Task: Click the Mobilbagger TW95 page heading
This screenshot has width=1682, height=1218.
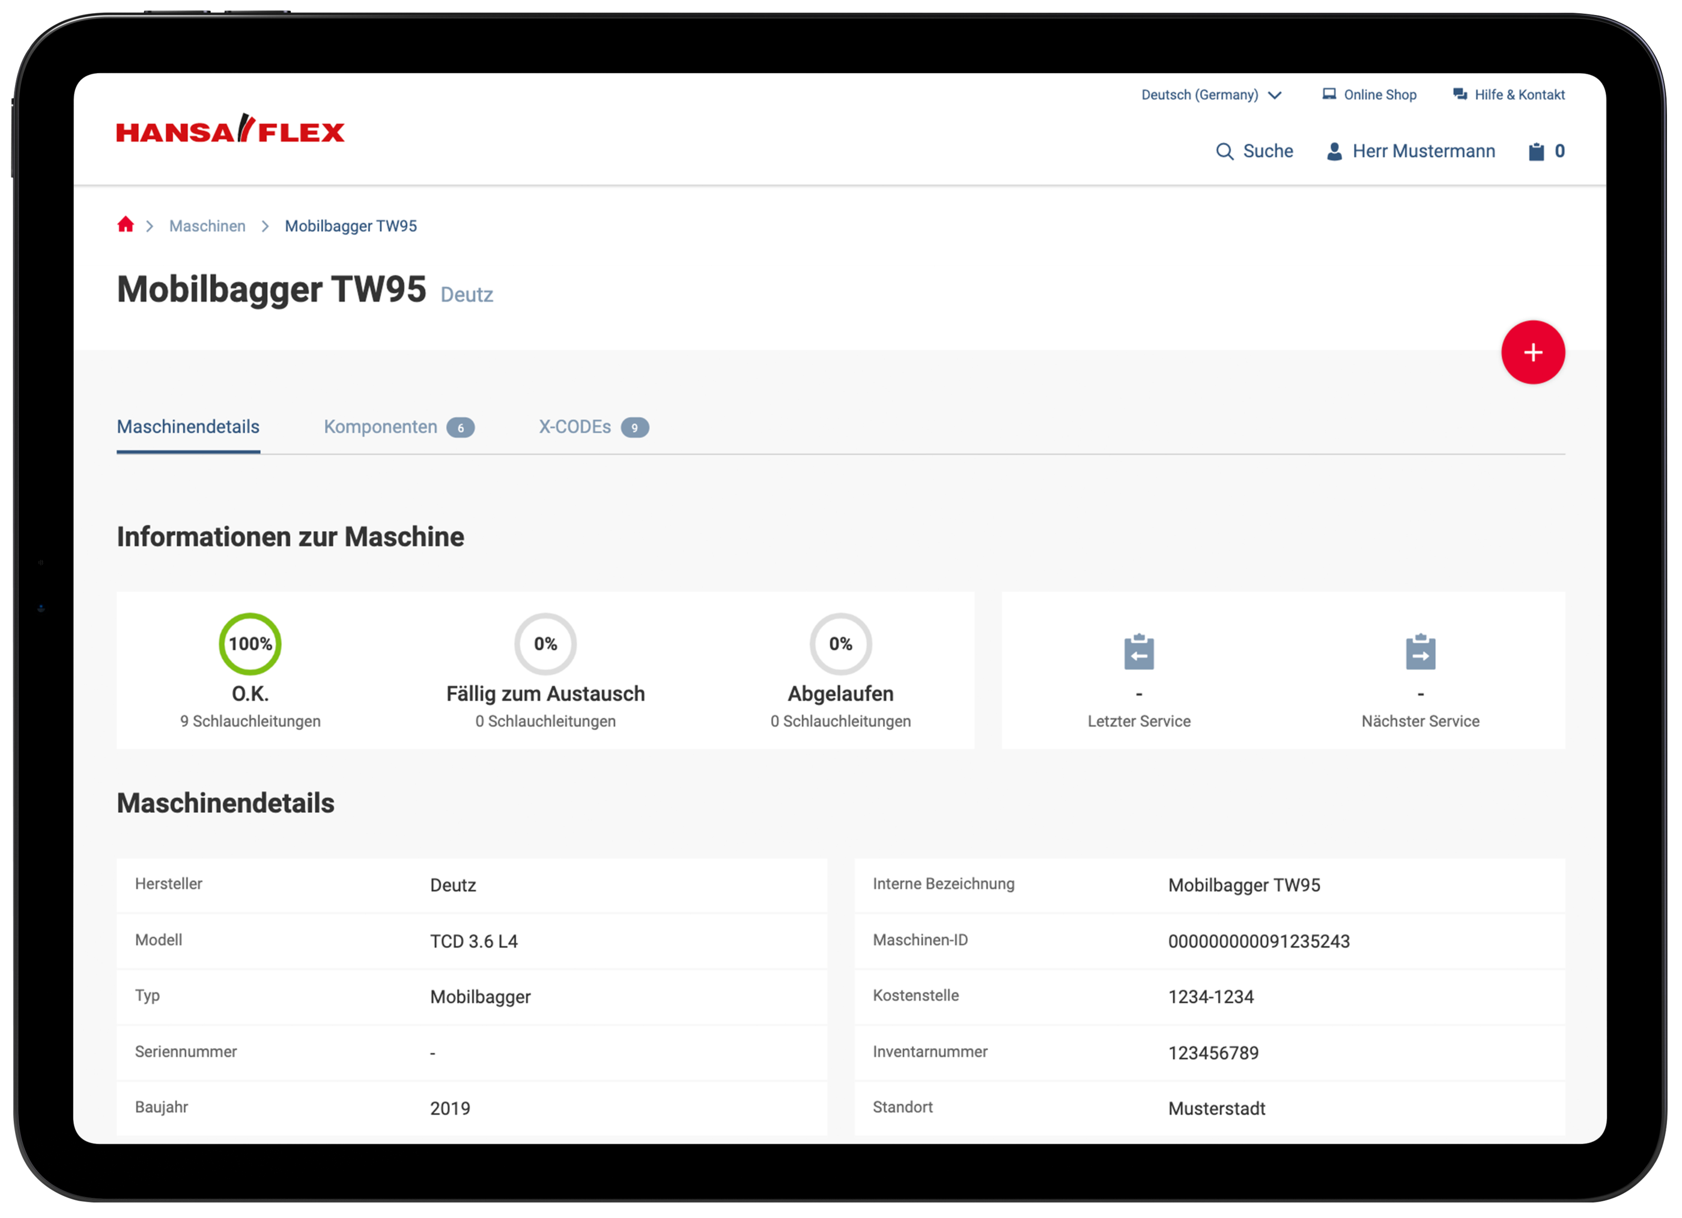Action: tap(272, 289)
